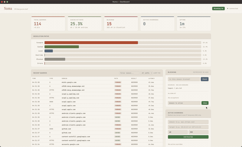Focus the override target IP field
The width and height of the screenshot is (242, 147).
coord(188,127)
